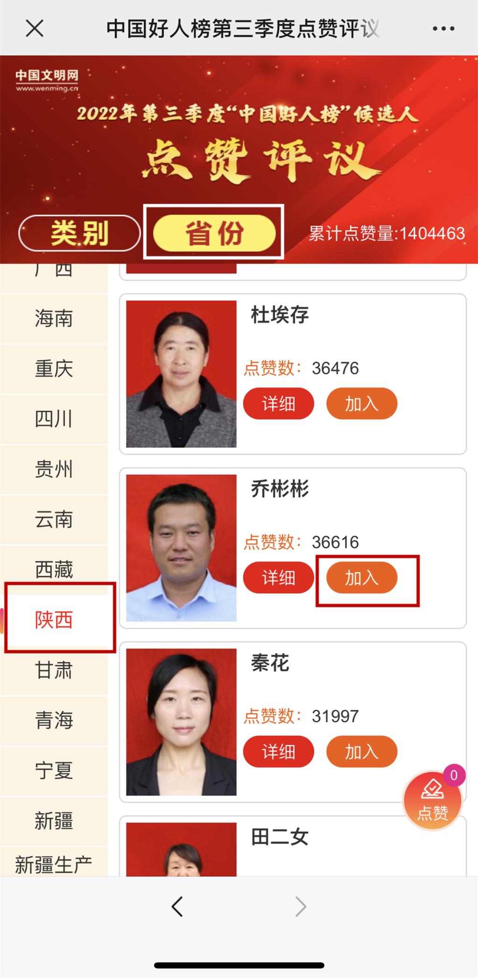The width and height of the screenshot is (478, 978).
Task: Add 秦花 with the 加入 button
Action: tap(362, 752)
